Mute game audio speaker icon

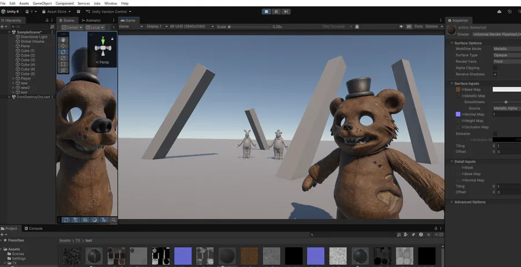(401, 27)
